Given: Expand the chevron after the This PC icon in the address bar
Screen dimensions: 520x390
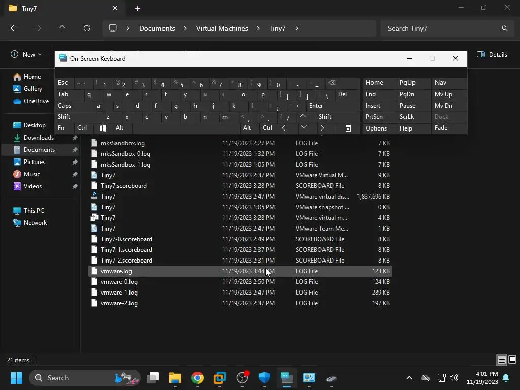Looking at the screenshot, I should pos(128,28).
